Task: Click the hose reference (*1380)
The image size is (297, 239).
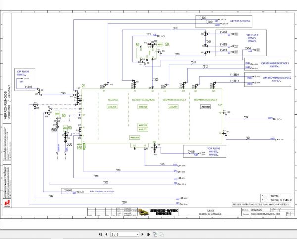Action: (x=234, y=75)
